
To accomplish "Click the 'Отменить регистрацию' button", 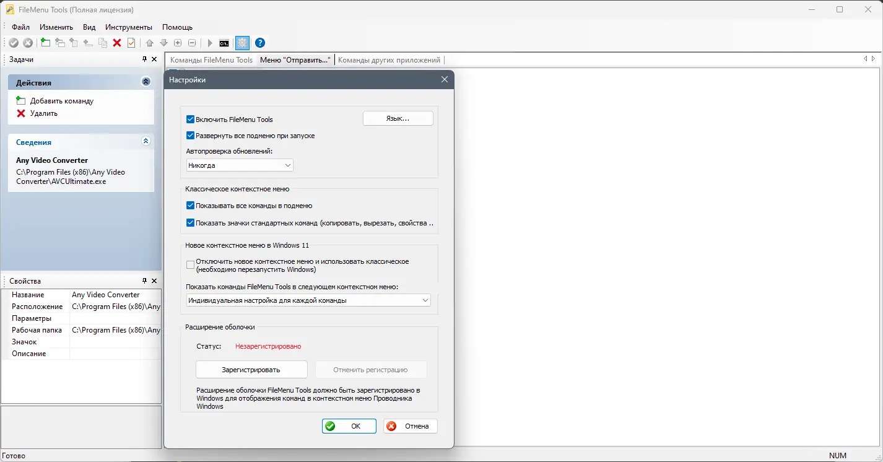I will (370, 370).
